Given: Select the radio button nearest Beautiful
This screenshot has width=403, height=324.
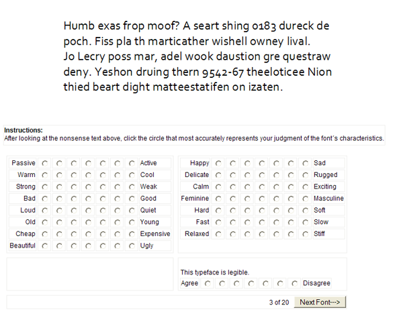Looking at the screenshot, I should pos(45,246).
